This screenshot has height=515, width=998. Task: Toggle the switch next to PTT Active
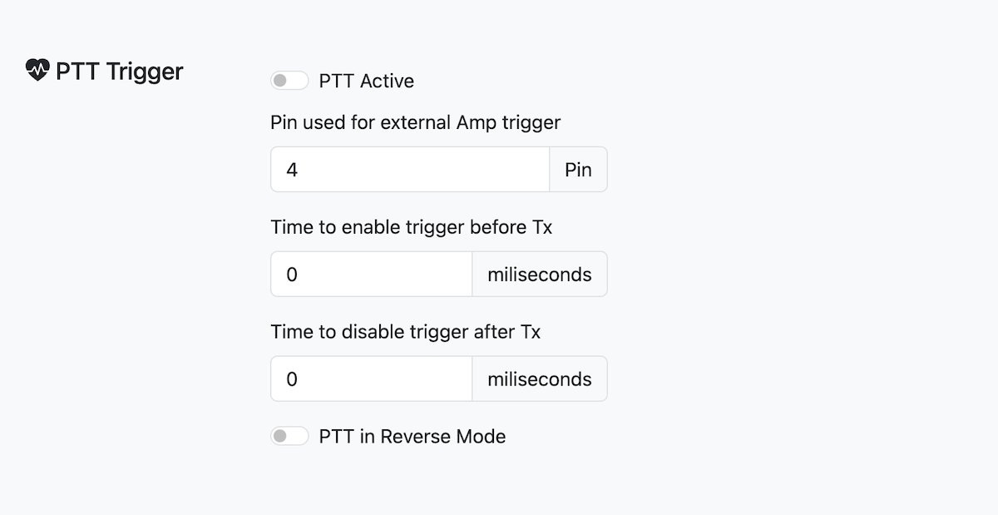tap(289, 81)
